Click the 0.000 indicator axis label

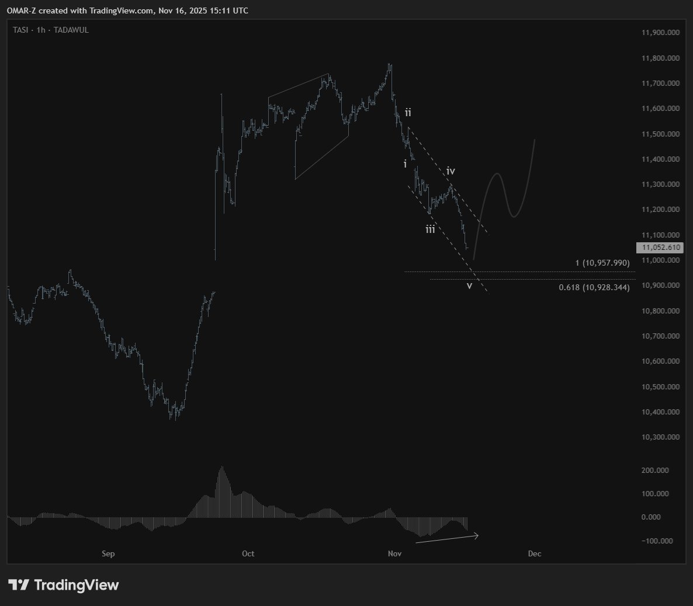[651, 517]
